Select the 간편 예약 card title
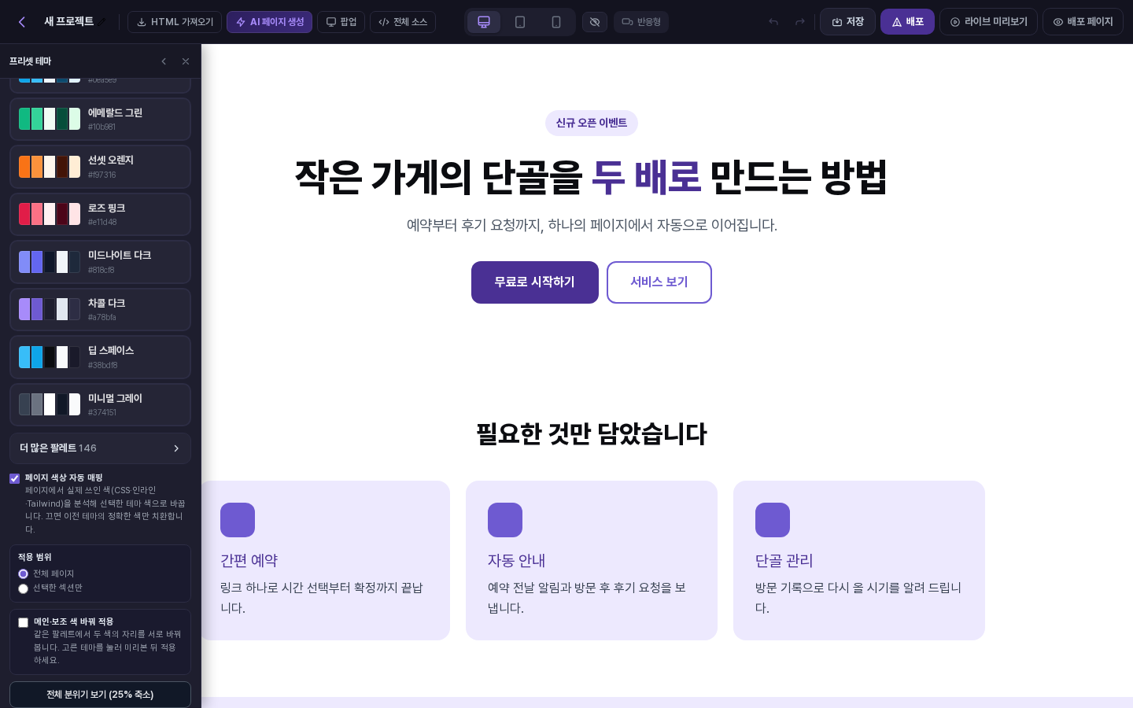 (x=249, y=561)
